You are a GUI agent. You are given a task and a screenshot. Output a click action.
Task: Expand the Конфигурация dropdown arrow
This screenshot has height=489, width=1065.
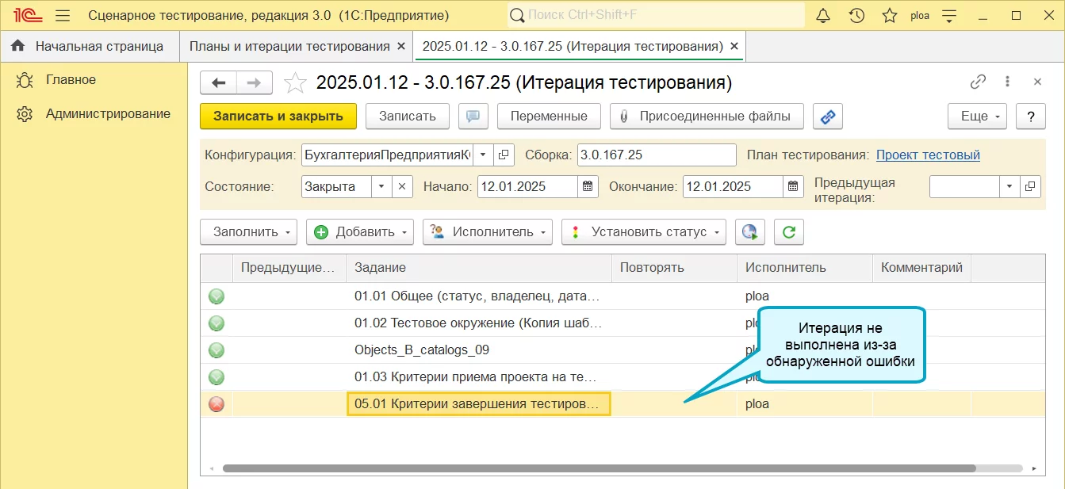click(483, 155)
